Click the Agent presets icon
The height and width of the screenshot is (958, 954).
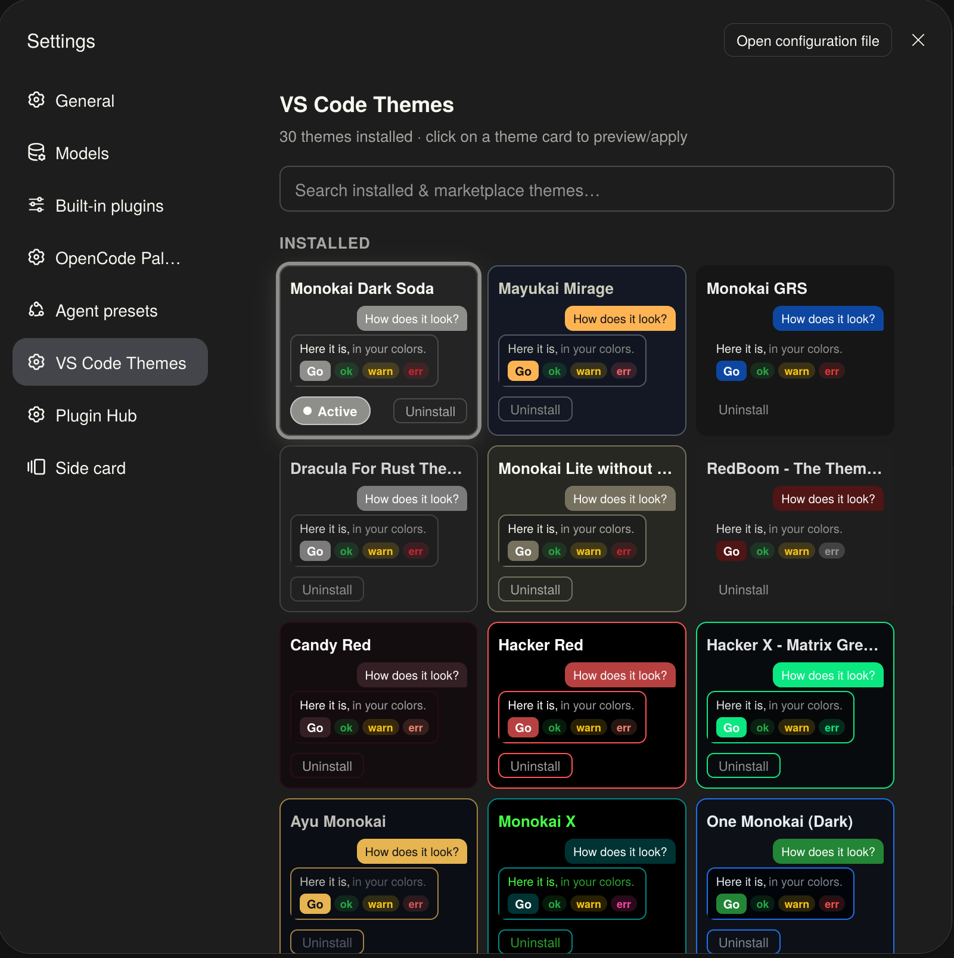pyautogui.click(x=36, y=310)
